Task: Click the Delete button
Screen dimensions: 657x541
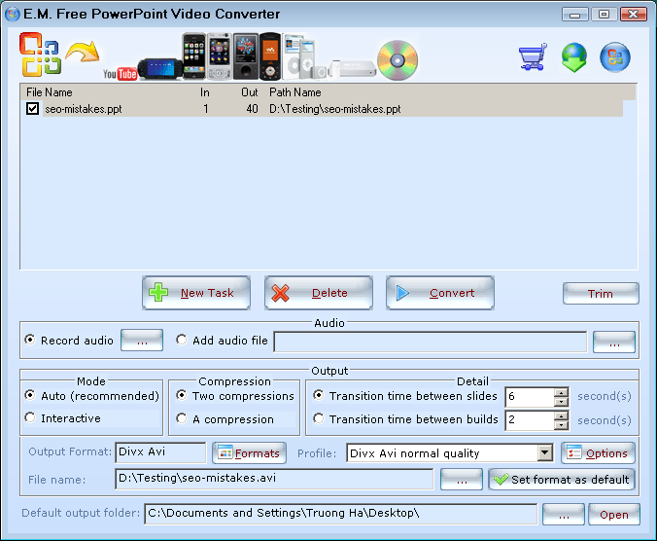Action: (319, 293)
